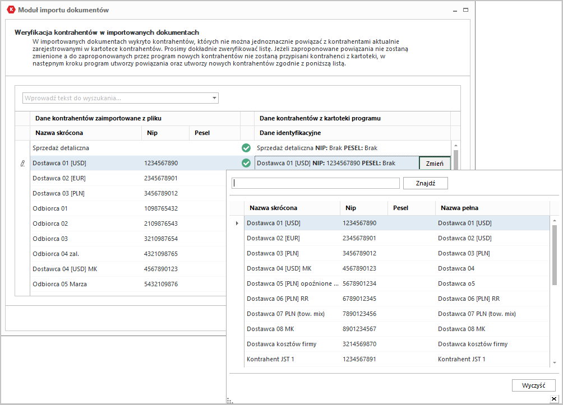Click NIP 3214569870 in popup list
The image size is (563, 405).
point(359,344)
